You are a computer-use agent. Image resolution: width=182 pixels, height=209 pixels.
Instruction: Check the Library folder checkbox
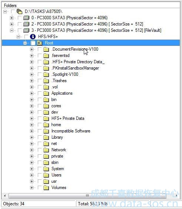point(40,137)
